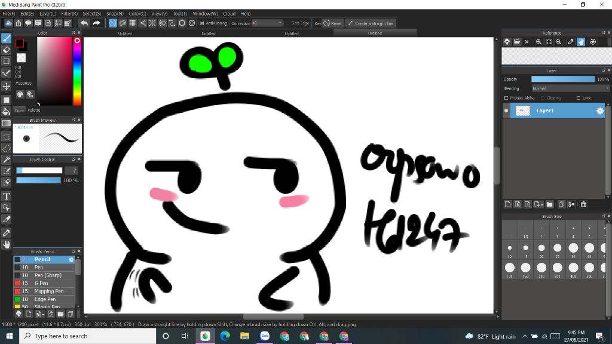Open the Cloud menu
Viewport: 612px width, 344px height.
tap(229, 14)
